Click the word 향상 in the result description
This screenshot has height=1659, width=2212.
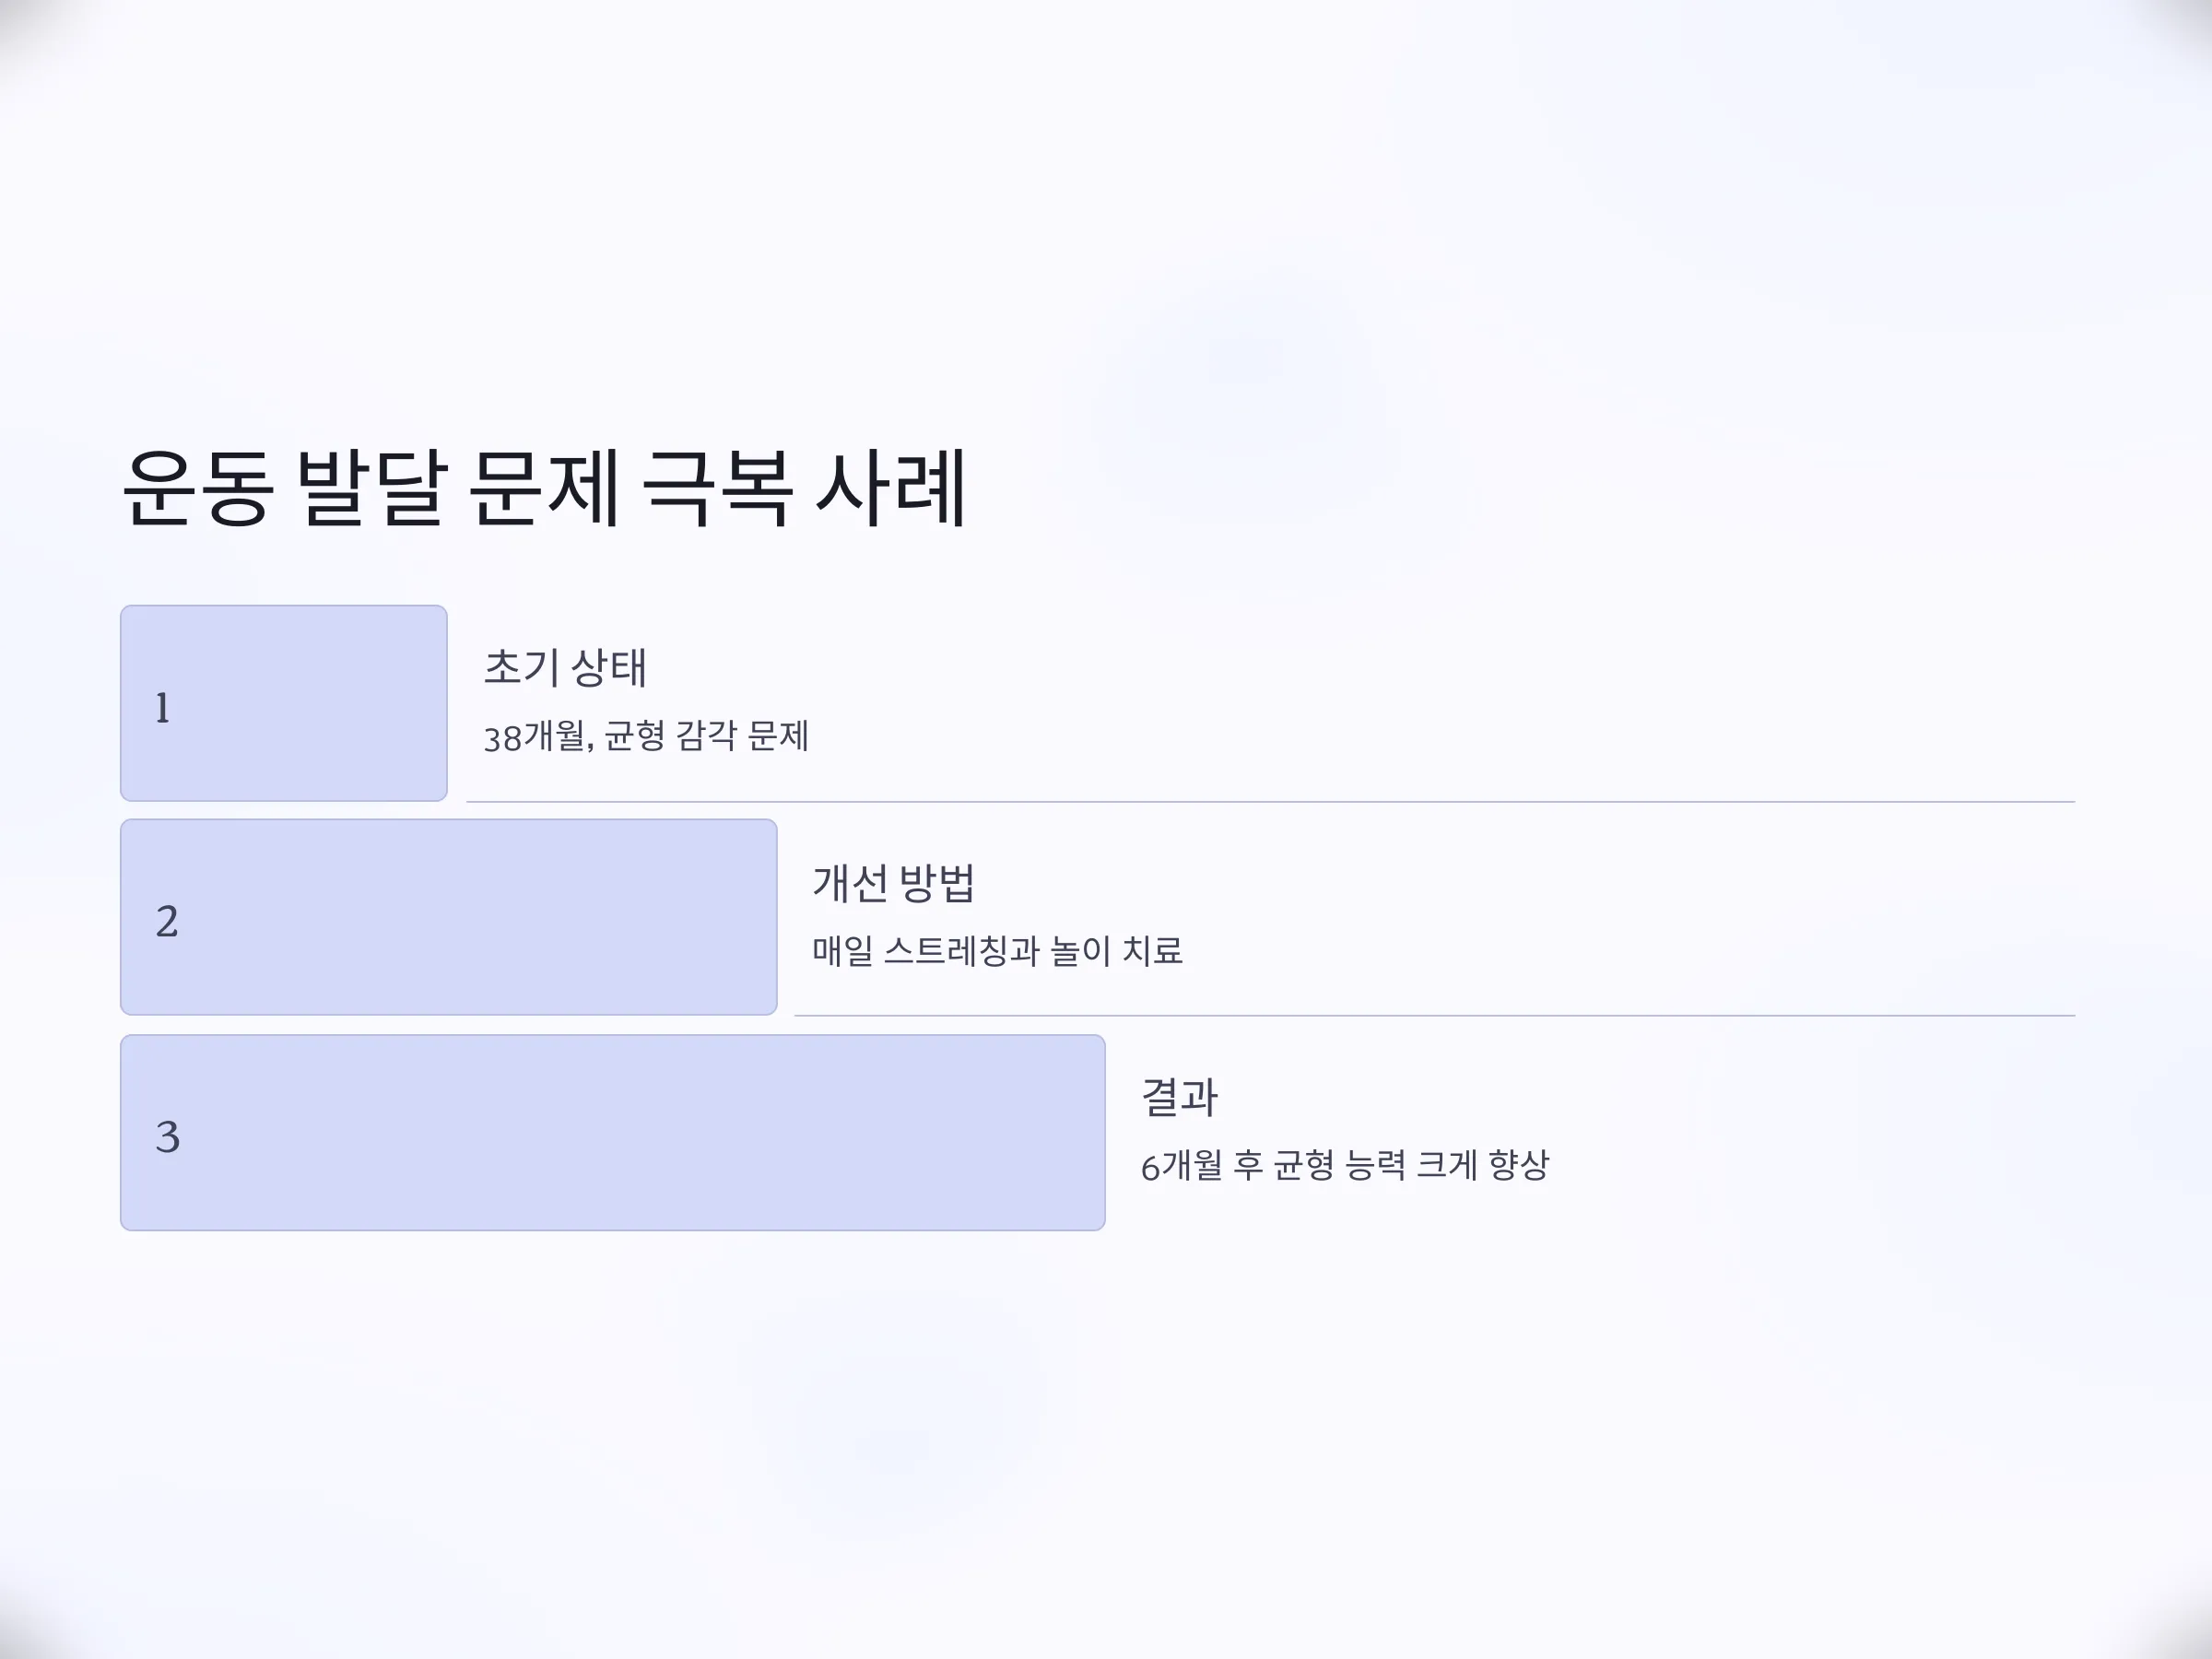[x=1519, y=1165]
